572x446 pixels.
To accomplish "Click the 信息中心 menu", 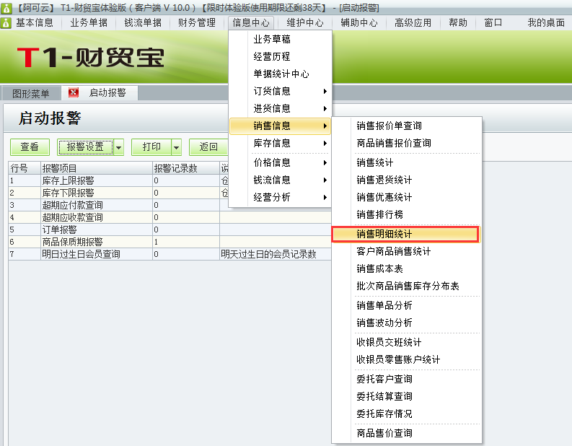I will 251,23.
